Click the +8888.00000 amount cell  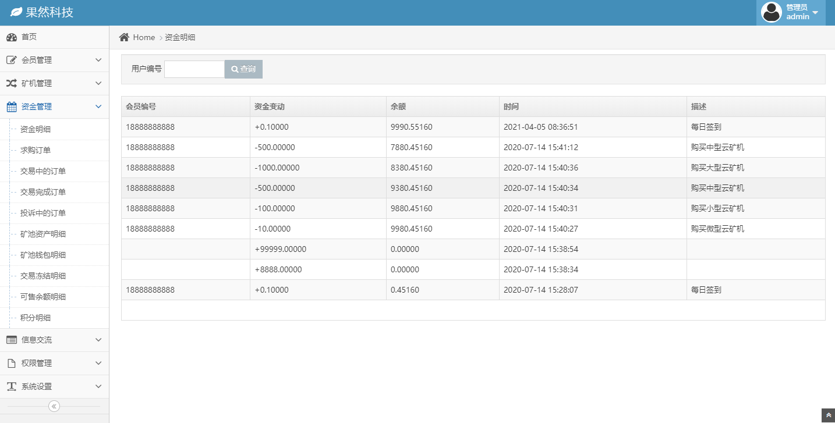[318, 269]
